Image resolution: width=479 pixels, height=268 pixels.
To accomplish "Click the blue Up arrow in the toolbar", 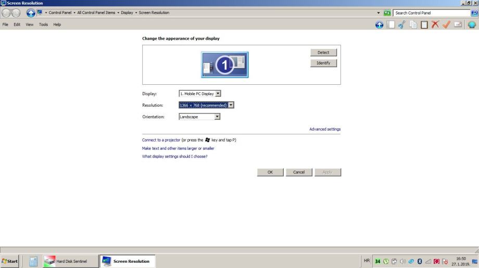I will pos(379,25).
